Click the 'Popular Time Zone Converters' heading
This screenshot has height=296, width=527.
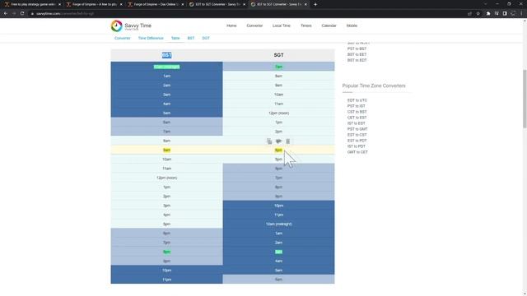click(374, 86)
